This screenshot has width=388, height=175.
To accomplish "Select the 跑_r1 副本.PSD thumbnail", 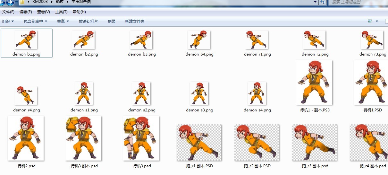I will pyautogui.click(x=199, y=143).
